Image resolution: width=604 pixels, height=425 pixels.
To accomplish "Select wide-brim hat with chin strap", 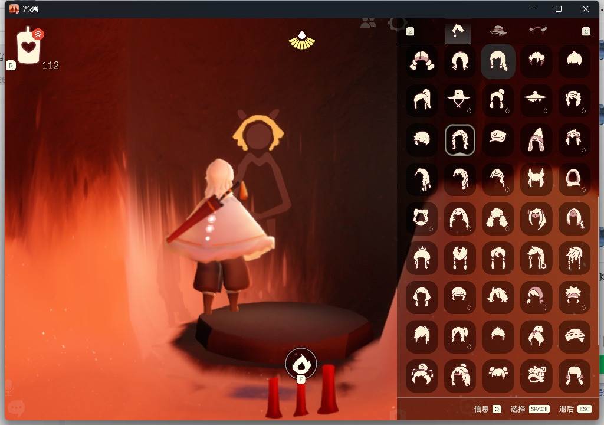I will (x=459, y=100).
